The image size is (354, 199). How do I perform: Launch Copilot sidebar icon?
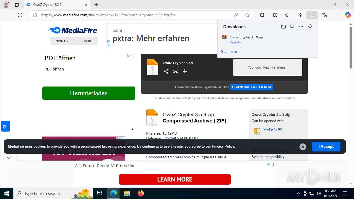click(x=348, y=15)
